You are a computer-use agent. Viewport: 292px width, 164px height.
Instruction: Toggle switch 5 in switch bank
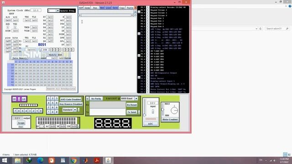pos(22,111)
